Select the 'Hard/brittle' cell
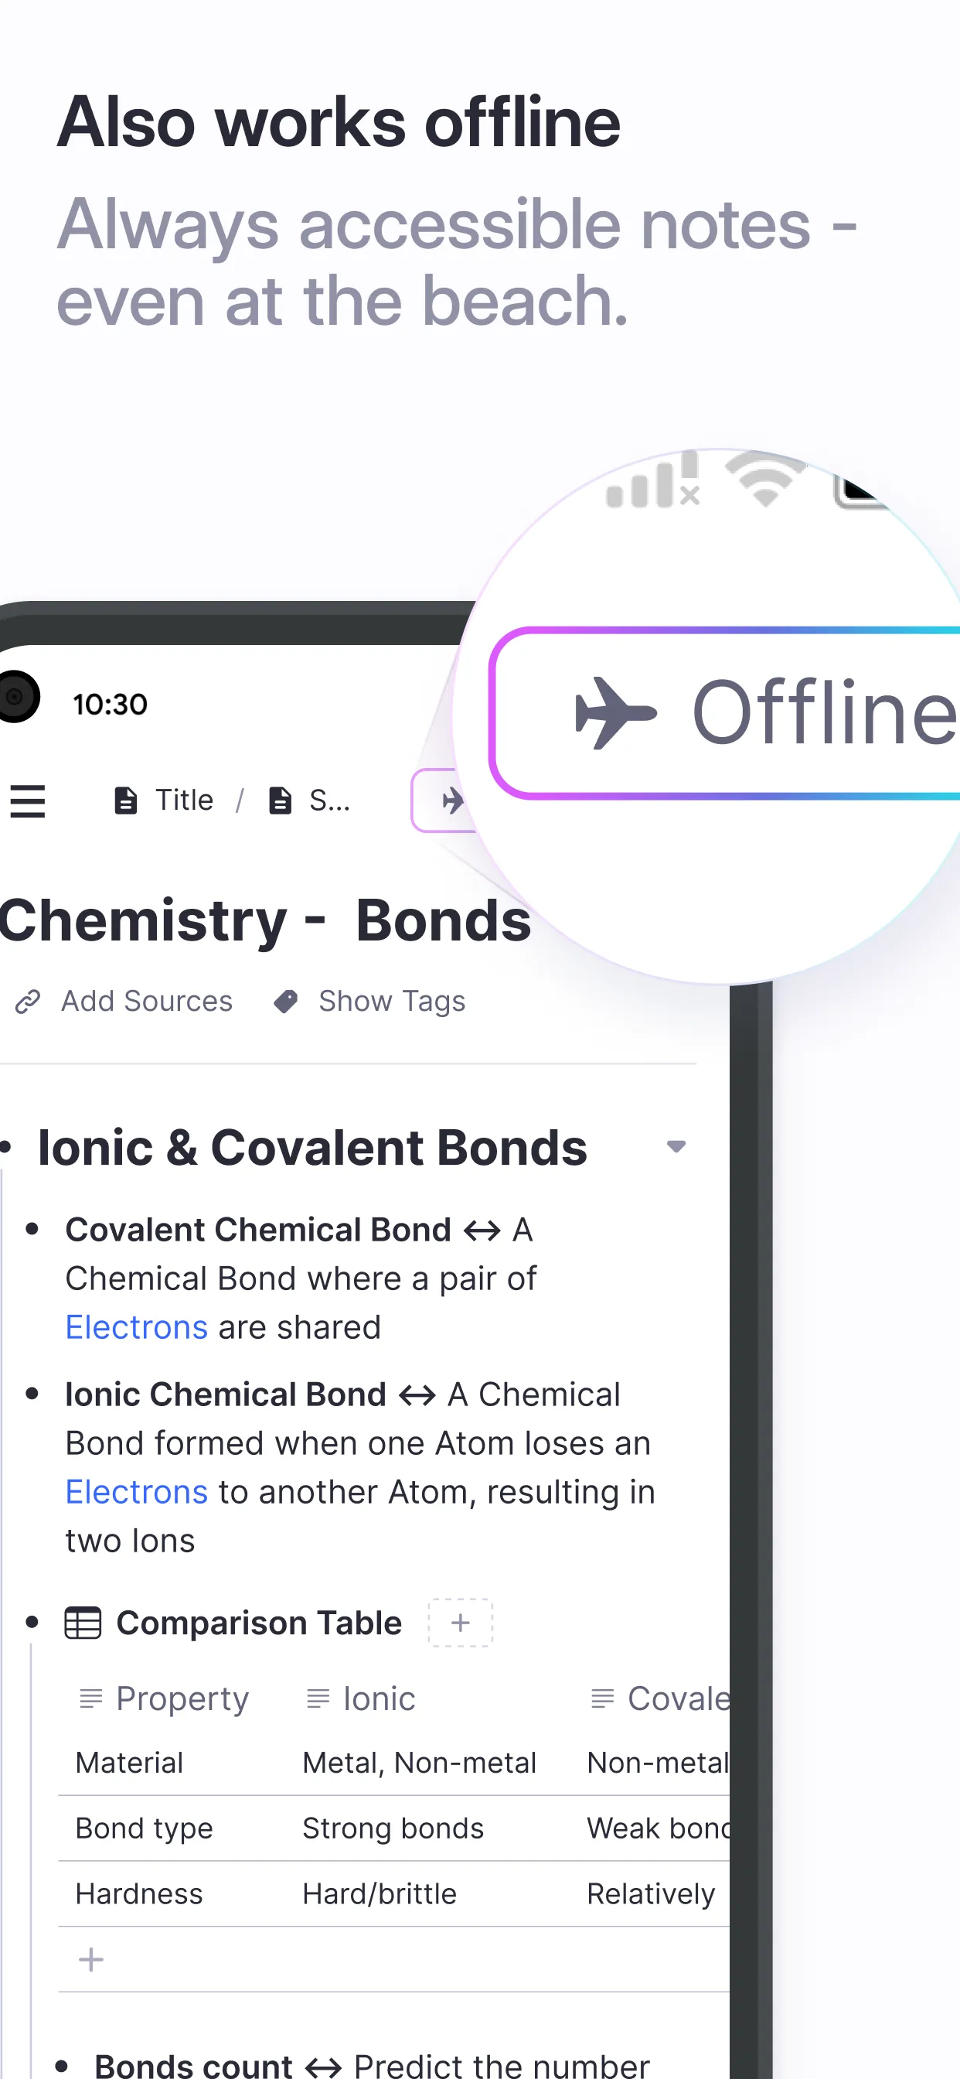The image size is (960, 2079). pos(380,1894)
